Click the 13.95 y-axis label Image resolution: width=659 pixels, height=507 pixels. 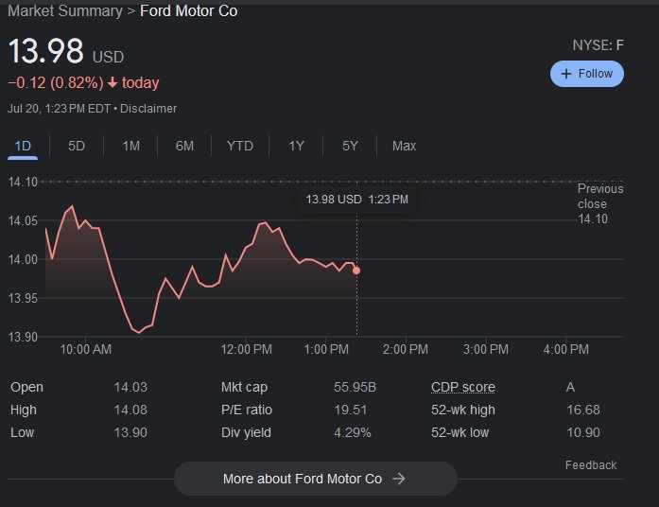coord(23,298)
